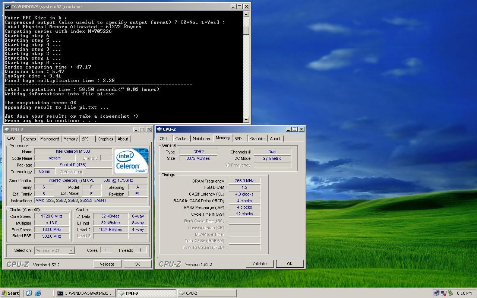
Task: Click the Name field 'Intel Celeron M 530'
Action: pos(73,151)
